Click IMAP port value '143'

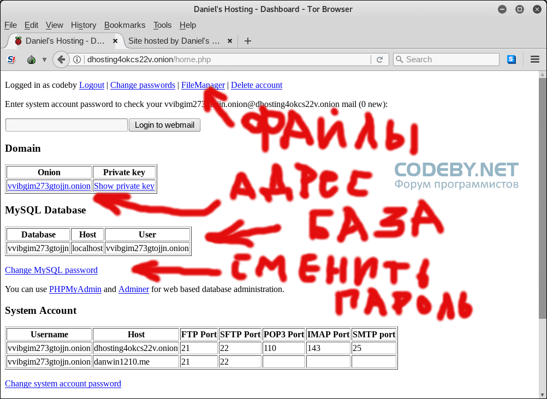coord(328,348)
